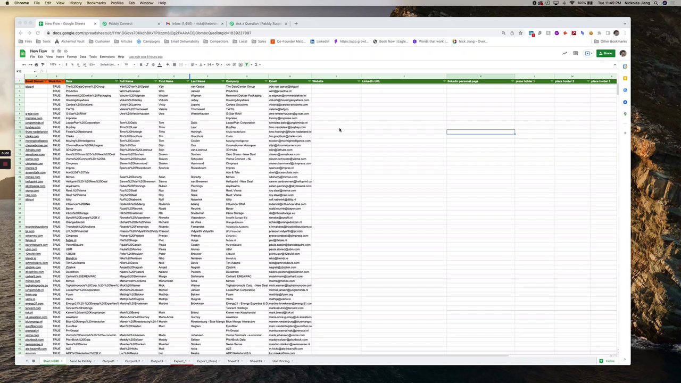
Task: Open the fill color picker
Action: point(168,64)
